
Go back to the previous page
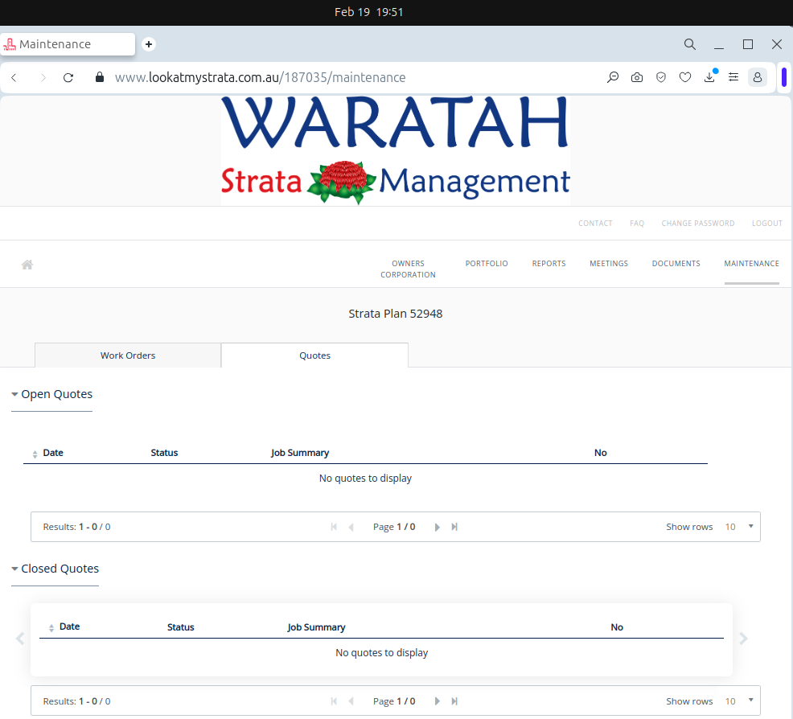(x=14, y=77)
